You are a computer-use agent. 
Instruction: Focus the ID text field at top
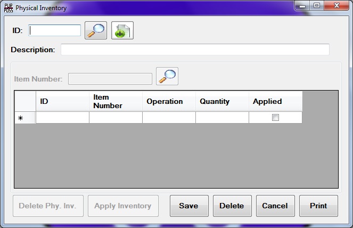pyautogui.click(x=55, y=30)
